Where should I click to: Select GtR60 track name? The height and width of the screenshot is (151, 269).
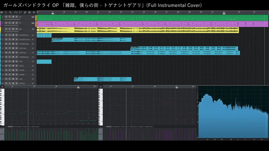pyautogui.click(x=22, y=75)
